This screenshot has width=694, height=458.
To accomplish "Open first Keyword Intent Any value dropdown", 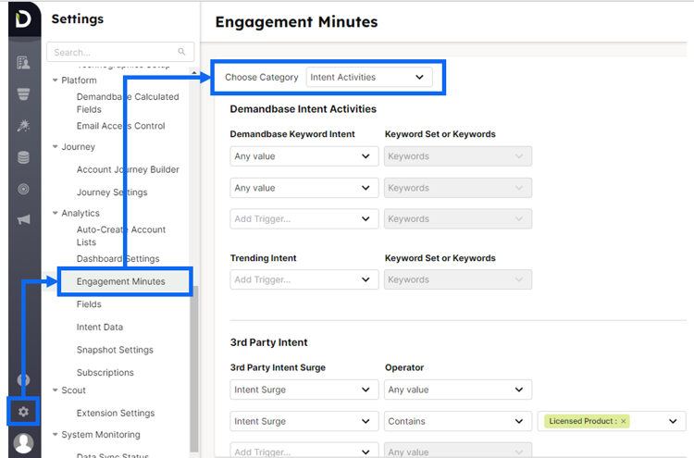I will [x=304, y=156].
